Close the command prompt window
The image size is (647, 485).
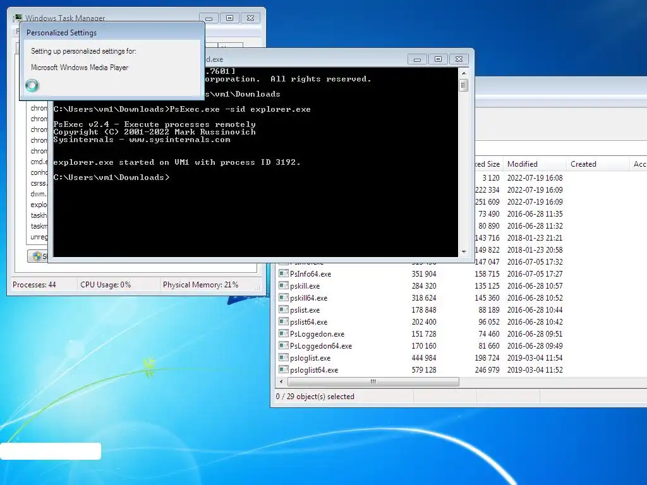[x=459, y=59]
